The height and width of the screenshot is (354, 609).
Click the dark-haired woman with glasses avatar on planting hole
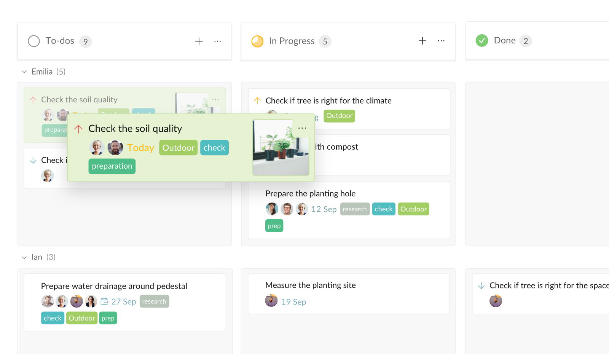pyautogui.click(x=272, y=209)
